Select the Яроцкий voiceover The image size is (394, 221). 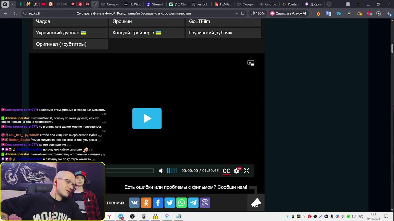(x=147, y=21)
